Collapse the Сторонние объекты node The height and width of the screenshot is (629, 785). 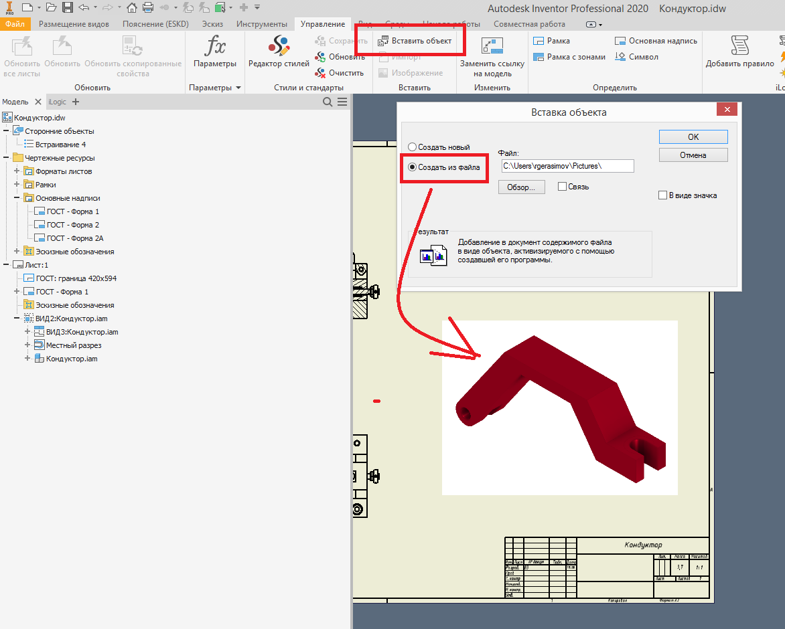(6, 131)
